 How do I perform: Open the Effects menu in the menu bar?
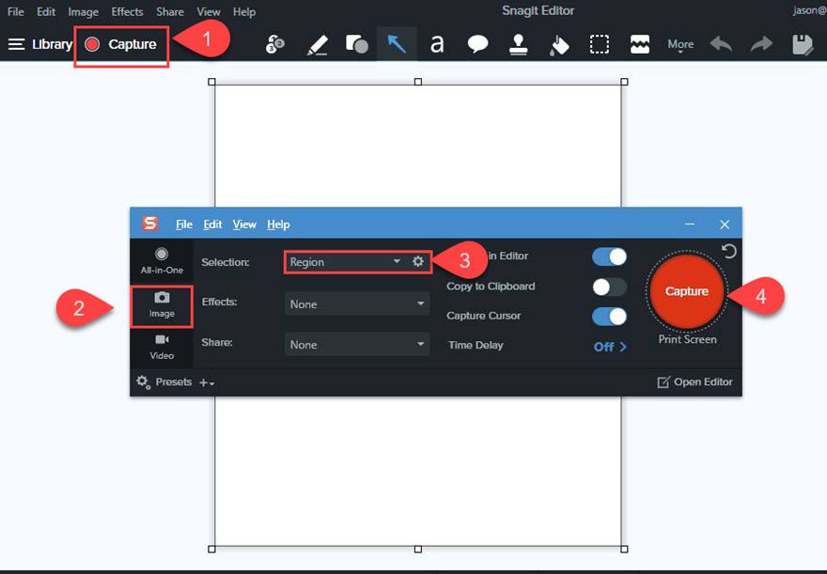pyautogui.click(x=127, y=11)
